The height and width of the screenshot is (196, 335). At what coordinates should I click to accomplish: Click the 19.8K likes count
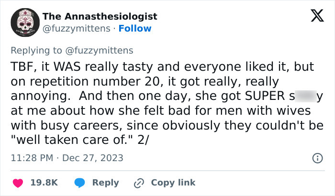(45, 183)
